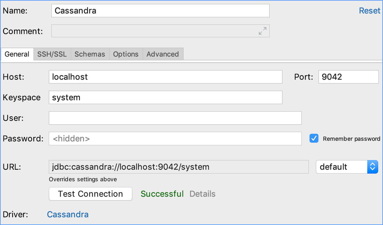Click the 'Overrides settings above' hint text
Screen dimensions: 383x225
83,179
